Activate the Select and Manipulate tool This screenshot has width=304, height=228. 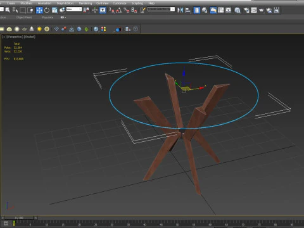pos(95,10)
